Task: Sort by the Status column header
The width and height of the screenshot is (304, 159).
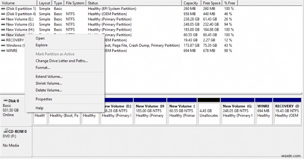Action: pos(134,3)
